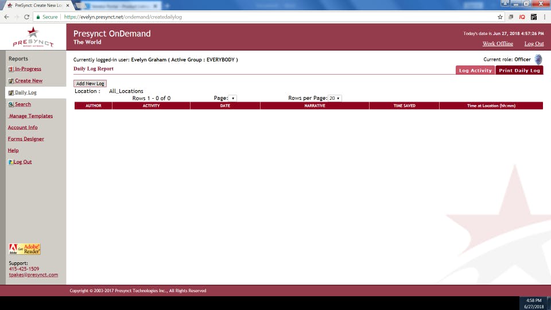Follow the Work Offline link
551x310 pixels.
click(498, 44)
